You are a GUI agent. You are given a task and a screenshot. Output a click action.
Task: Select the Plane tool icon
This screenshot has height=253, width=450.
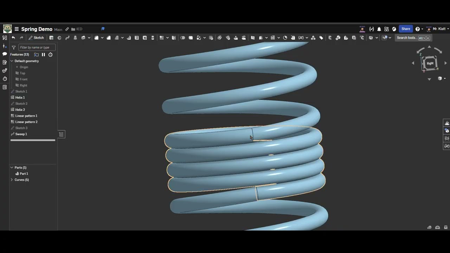[x=252, y=38]
